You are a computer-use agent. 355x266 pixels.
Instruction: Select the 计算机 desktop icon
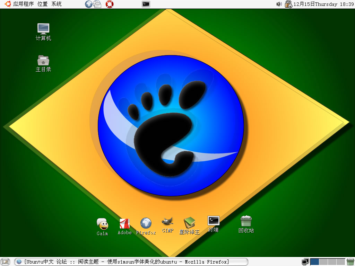pyautogui.click(x=43, y=32)
